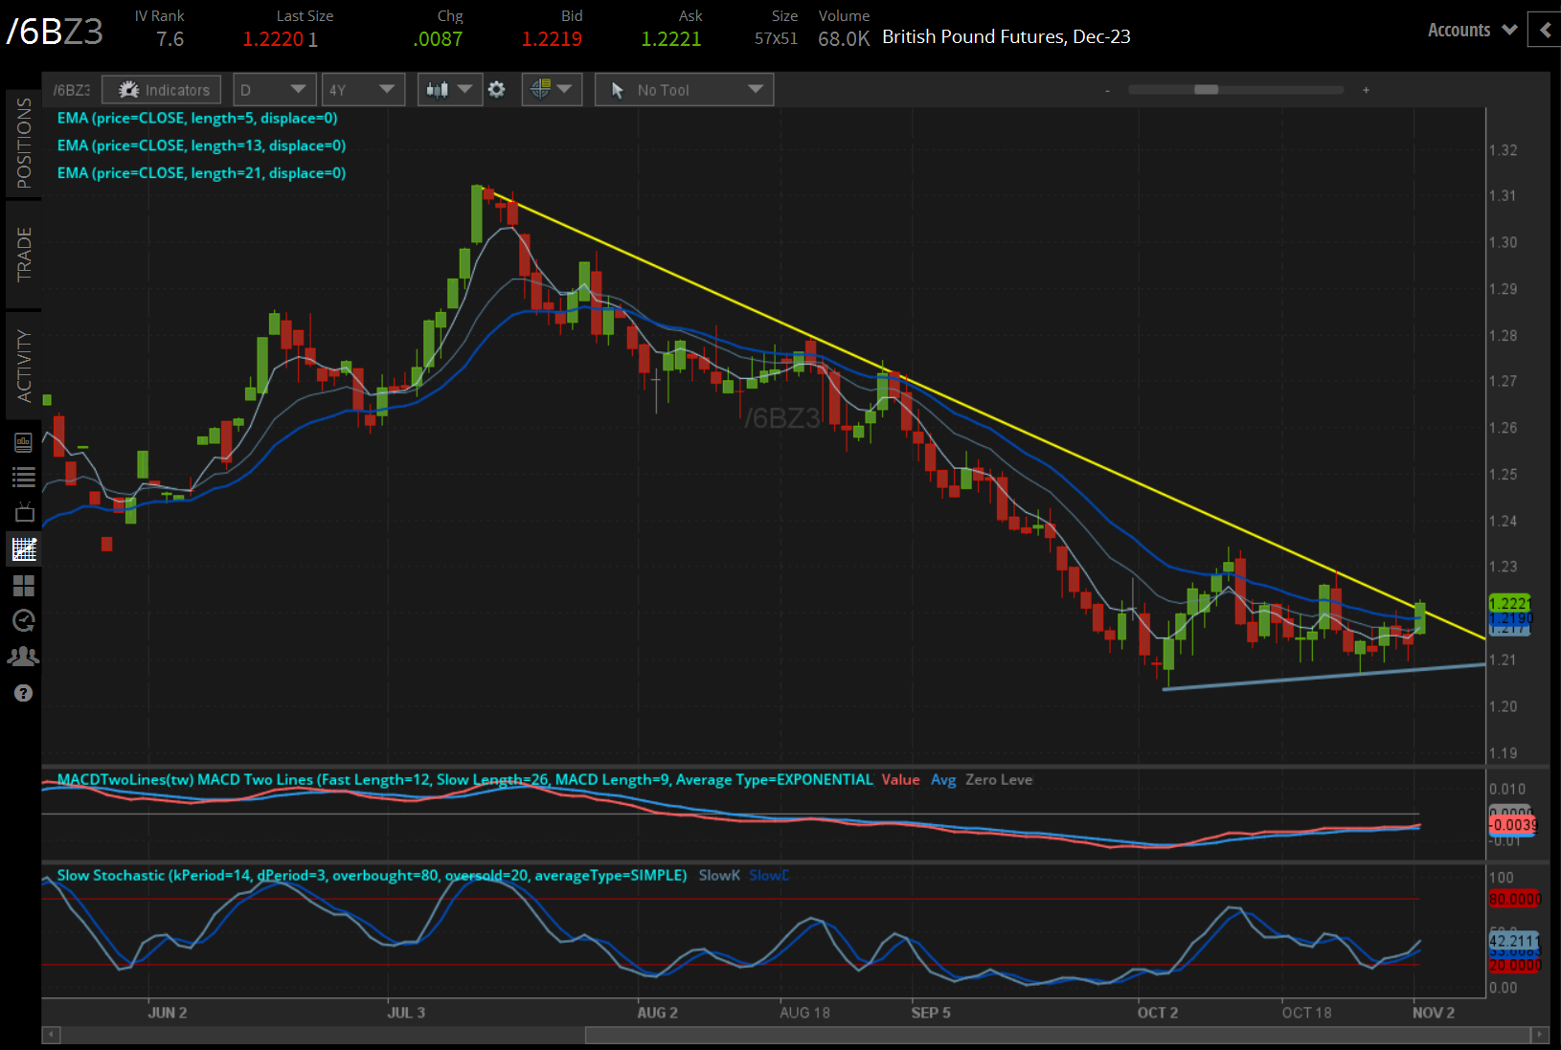Viewport: 1561px width, 1050px height.
Task: Switch to the ACTIVITY tab
Action: coord(23,366)
